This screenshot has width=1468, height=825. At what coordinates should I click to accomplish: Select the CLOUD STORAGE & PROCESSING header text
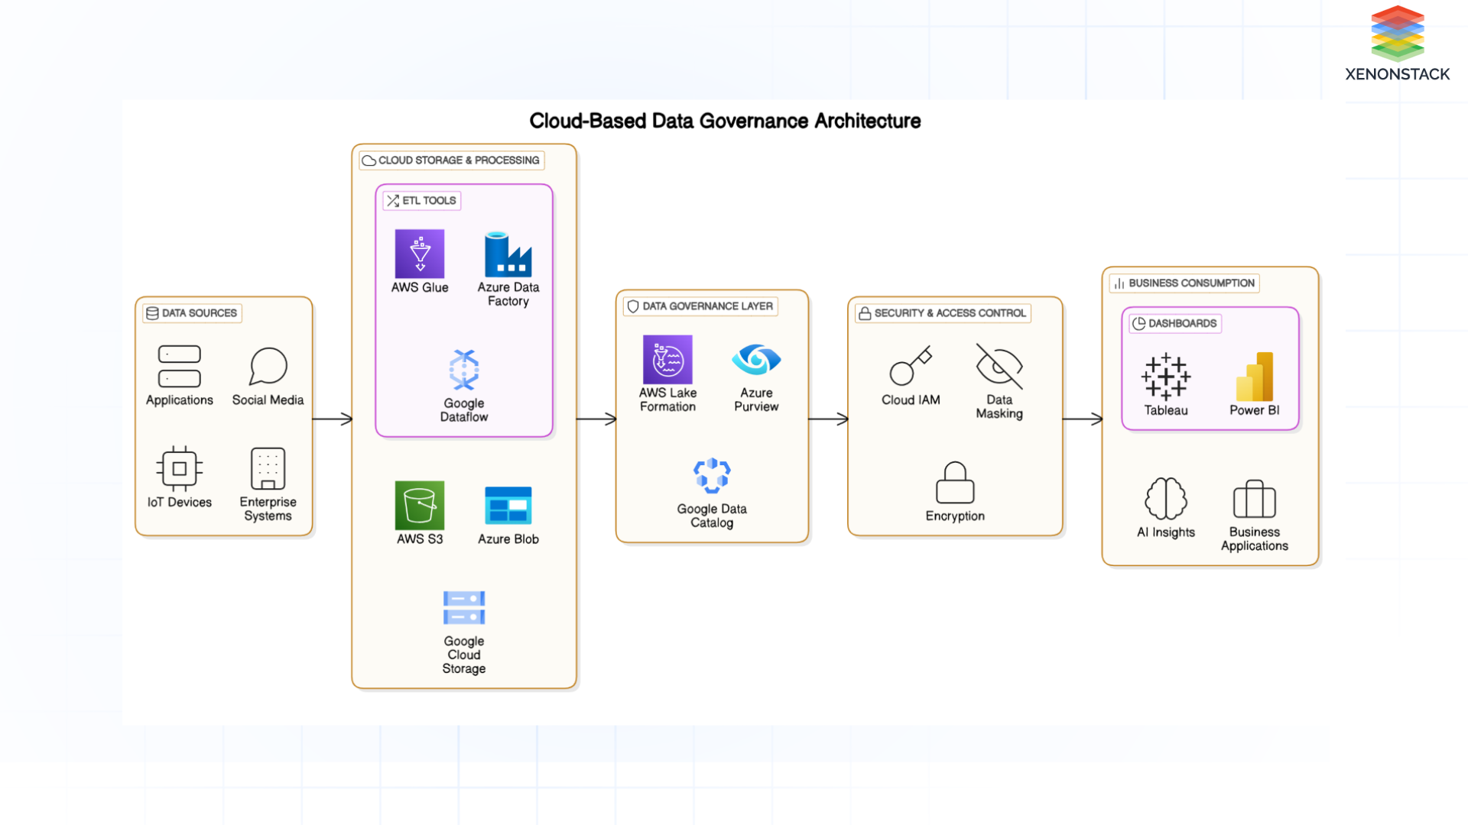click(x=459, y=160)
